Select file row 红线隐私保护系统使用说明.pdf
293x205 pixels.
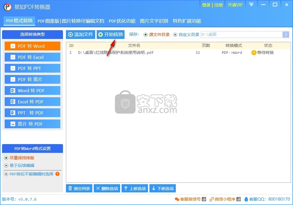pos(178,53)
